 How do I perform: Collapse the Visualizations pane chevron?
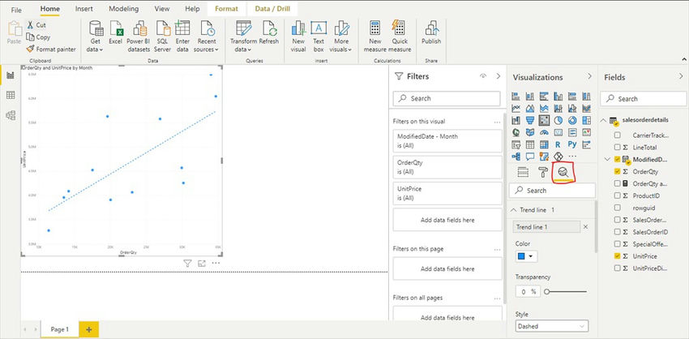589,76
